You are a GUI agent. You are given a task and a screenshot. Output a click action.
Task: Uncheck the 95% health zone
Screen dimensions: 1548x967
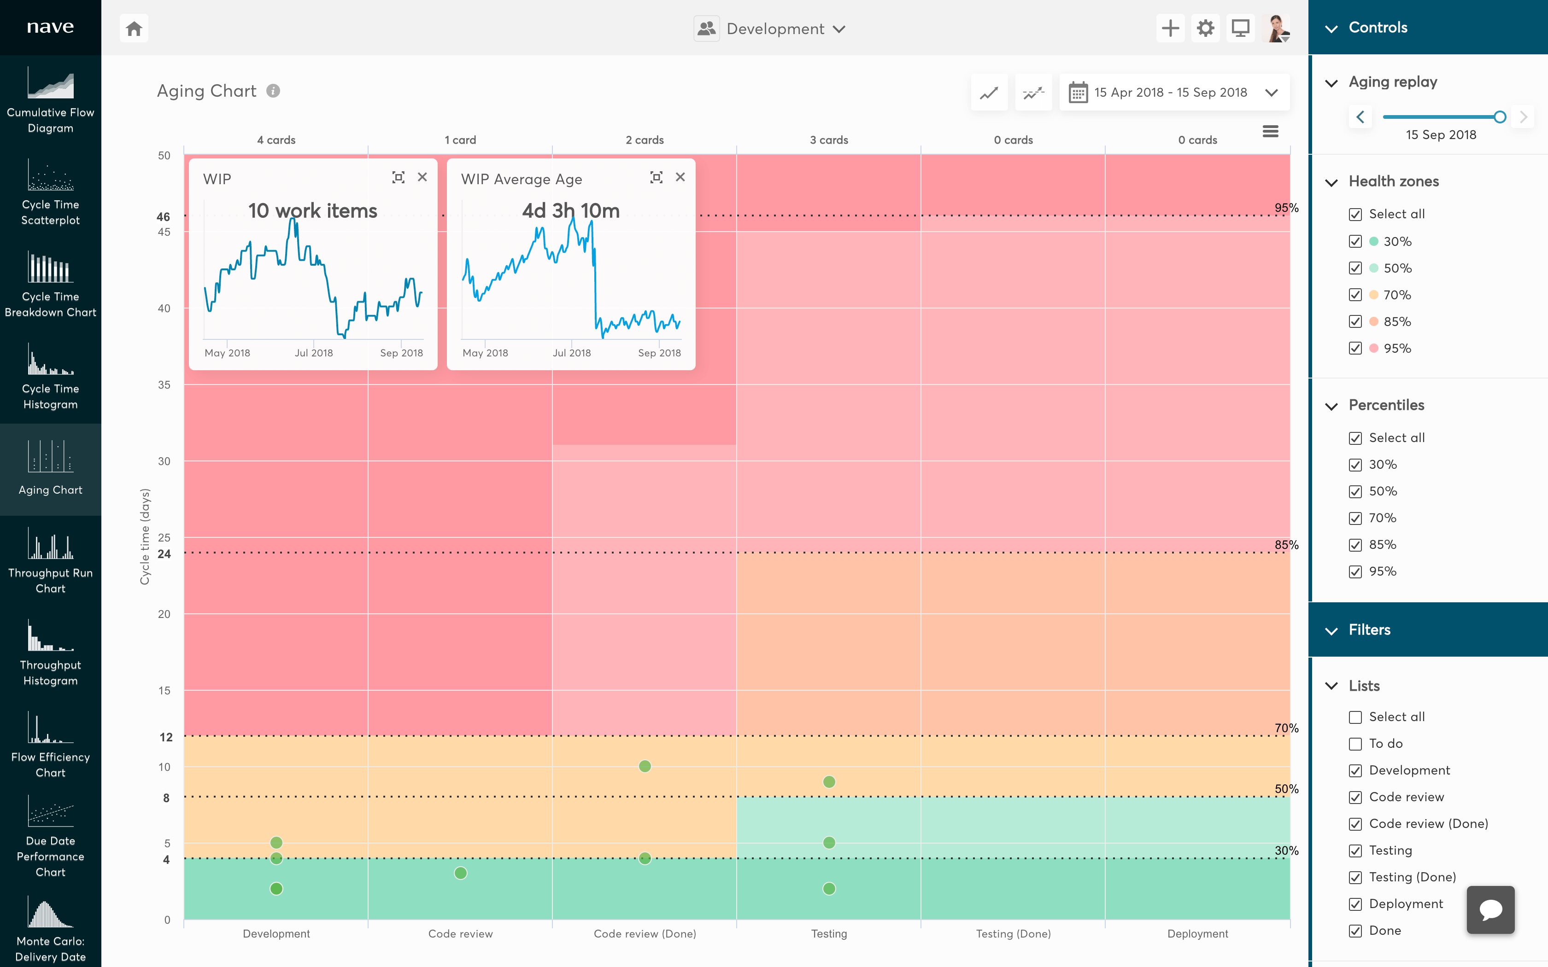pyautogui.click(x=1356, y=348)
